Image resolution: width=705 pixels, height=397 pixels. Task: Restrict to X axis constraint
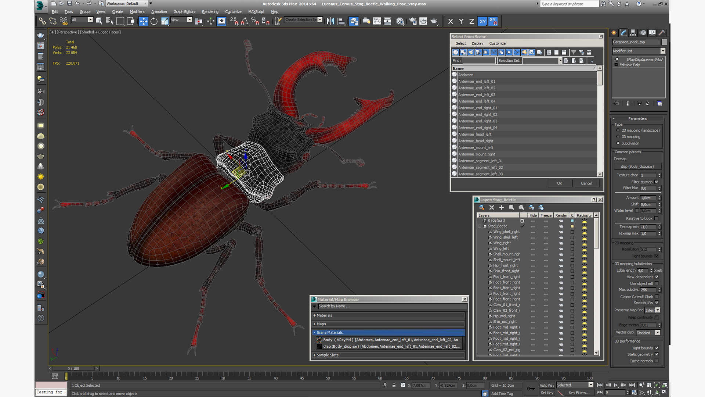[x=451, y=21]
